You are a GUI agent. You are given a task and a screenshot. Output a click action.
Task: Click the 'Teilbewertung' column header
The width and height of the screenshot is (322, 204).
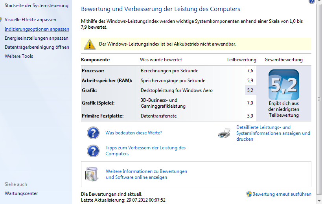[241, 60]
